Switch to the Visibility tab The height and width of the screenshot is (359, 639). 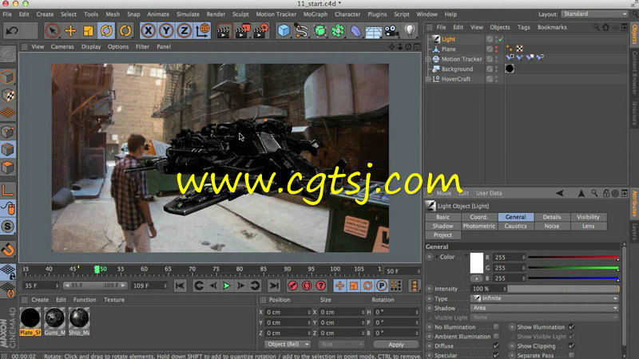click(588, 217)
